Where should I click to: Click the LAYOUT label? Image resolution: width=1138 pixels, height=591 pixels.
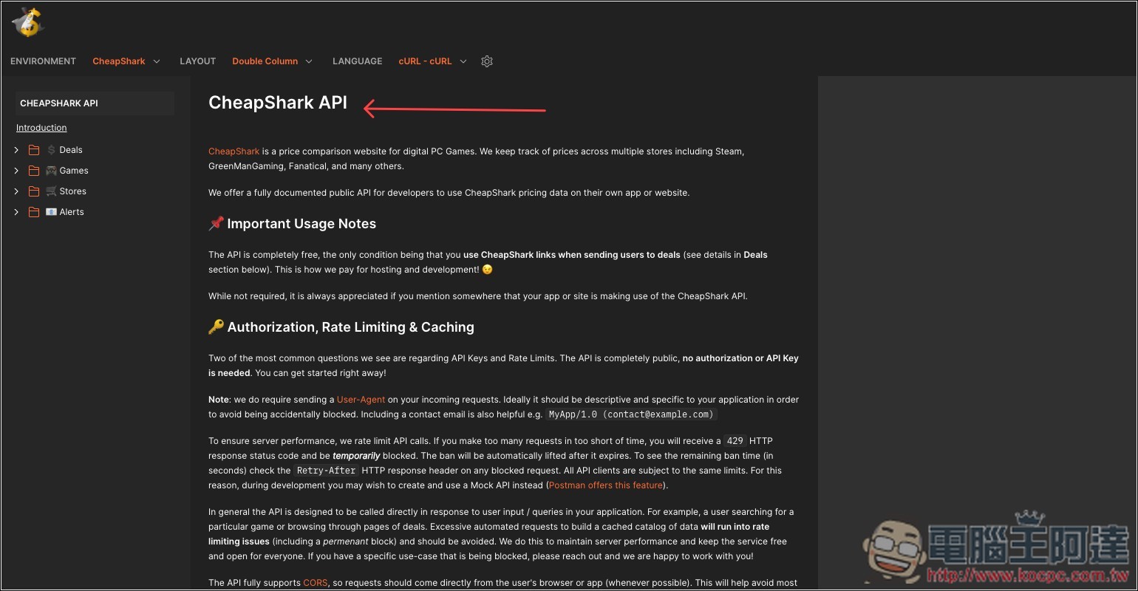pyautogui.click(x=197, y=61)
